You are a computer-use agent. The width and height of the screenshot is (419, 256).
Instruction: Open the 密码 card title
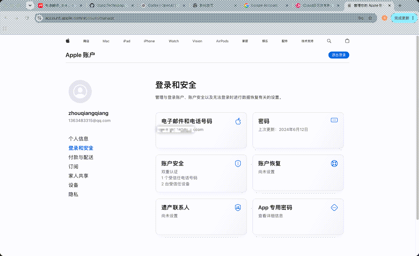click(x=264, y=121)
